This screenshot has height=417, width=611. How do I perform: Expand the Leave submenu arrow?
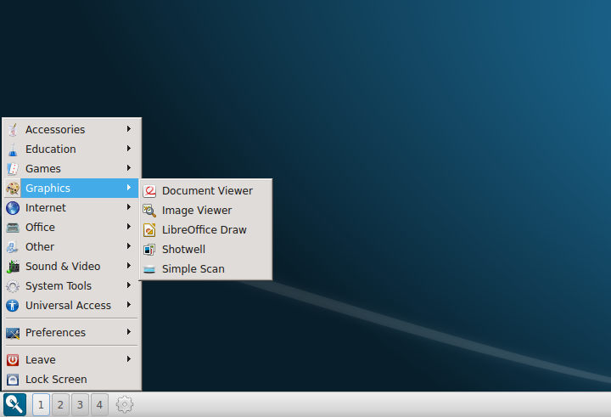[x=129, y=359]
